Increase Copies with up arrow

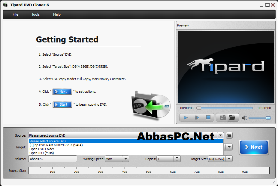pos(177,157)
